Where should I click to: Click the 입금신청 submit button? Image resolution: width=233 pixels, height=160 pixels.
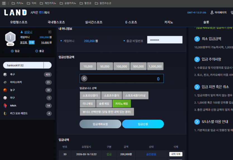(143, 124)
